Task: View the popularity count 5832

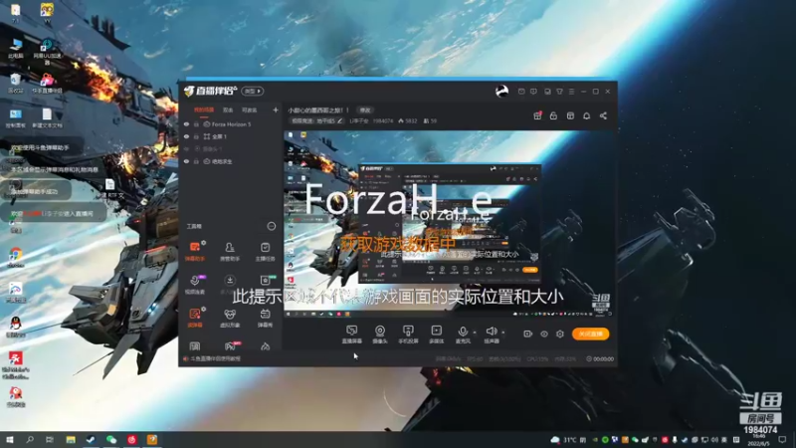Action: 408,121
